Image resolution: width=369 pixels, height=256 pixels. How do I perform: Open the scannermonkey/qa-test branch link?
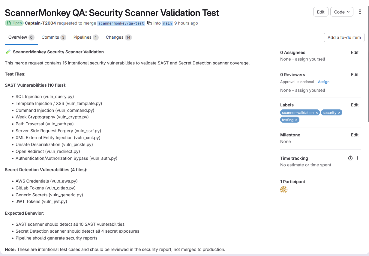121,23
